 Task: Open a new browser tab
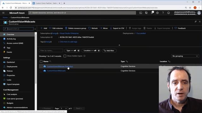pos(64,3)
